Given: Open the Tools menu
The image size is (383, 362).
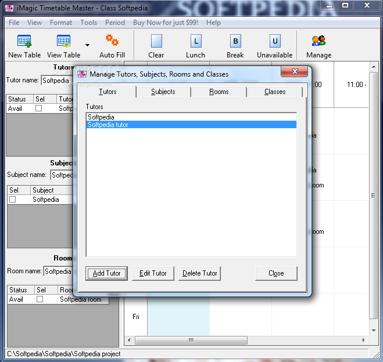Looking at the screenshot, I should click(89, 23).
